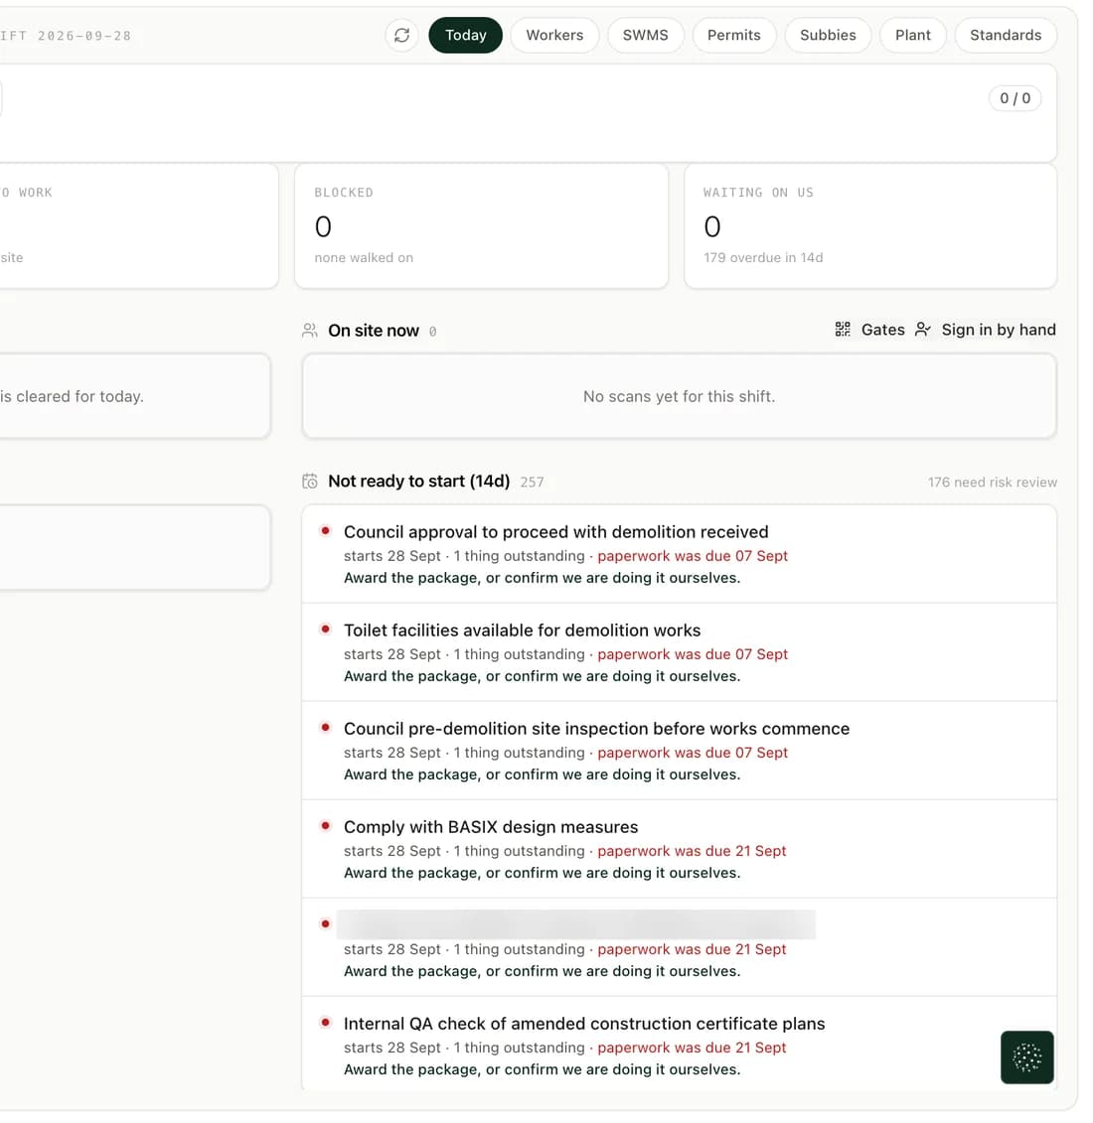The height and width of the screenshot is (1123, 1093).
Task: Click the Gates QR code icon
Action: pos(843,330)
